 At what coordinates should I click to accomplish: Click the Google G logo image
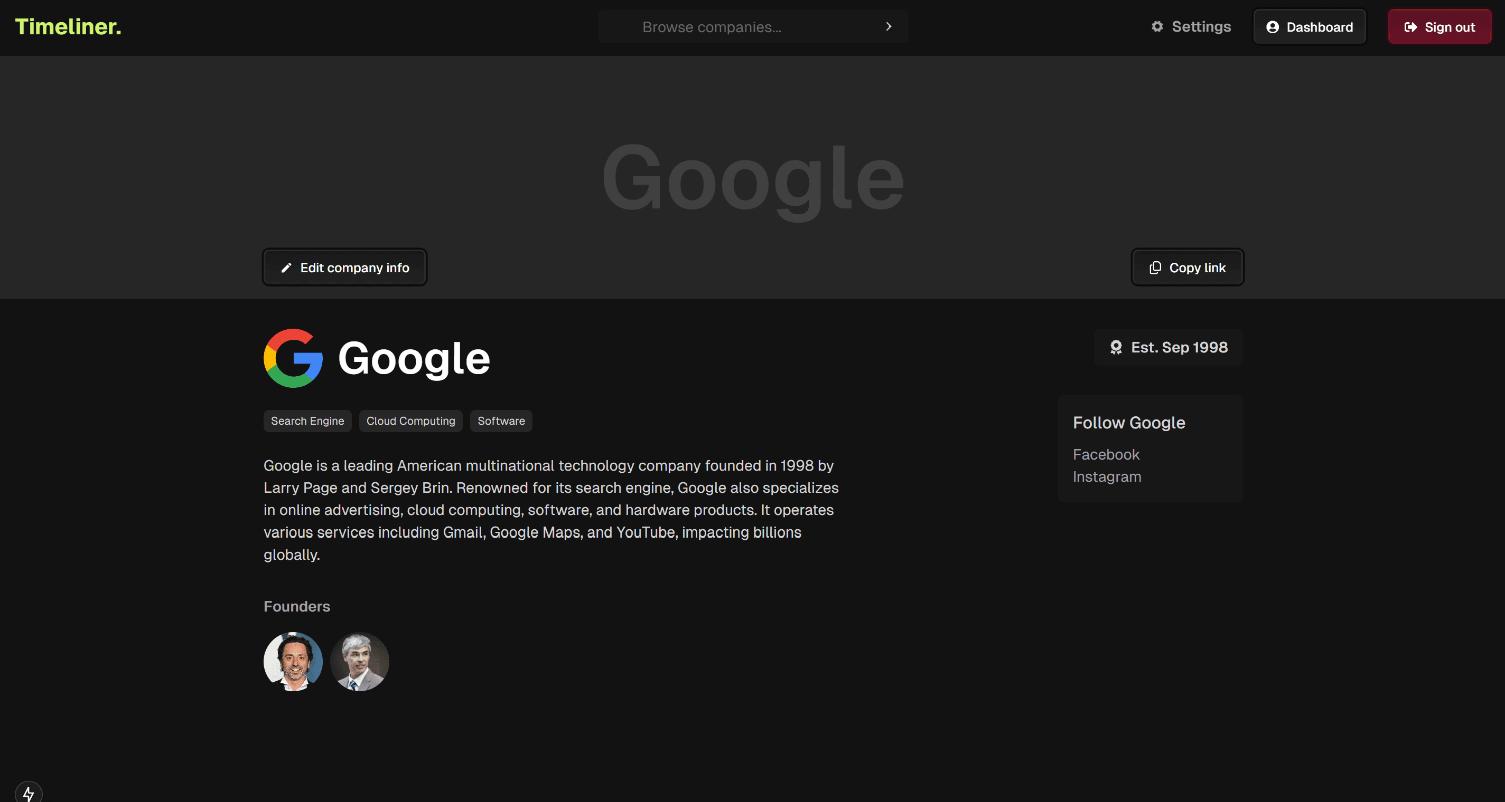point(293,358)
